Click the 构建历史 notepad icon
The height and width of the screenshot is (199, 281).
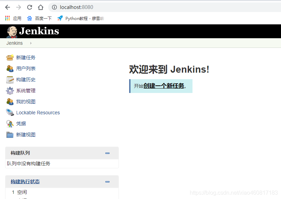[10, 80]
